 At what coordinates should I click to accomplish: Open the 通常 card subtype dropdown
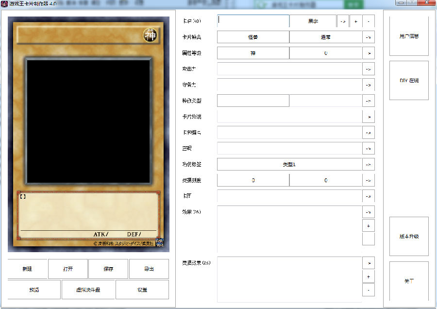coord(325,37)
